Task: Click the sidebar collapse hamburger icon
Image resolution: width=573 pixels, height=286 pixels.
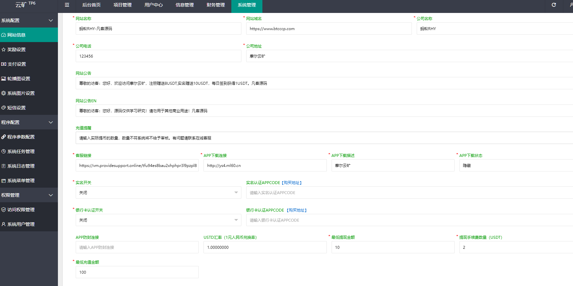Action: point(67,5)
